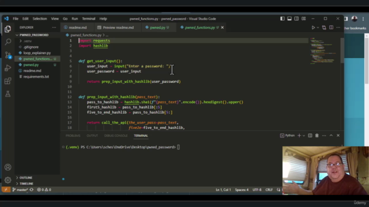Select the Terminal panel tab
This screenshot has height=207, width=369.
pyautogui.click(x=141, y=136)
